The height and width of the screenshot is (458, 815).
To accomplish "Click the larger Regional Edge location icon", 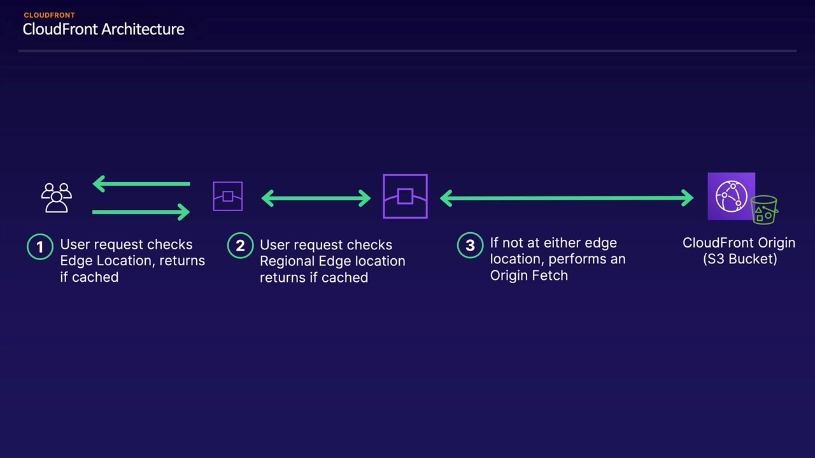I will click(405, 196).
